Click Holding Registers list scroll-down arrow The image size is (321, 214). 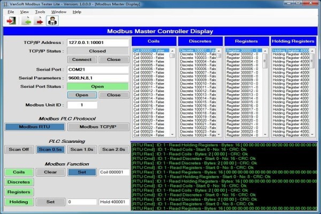(x=312, y=134)
